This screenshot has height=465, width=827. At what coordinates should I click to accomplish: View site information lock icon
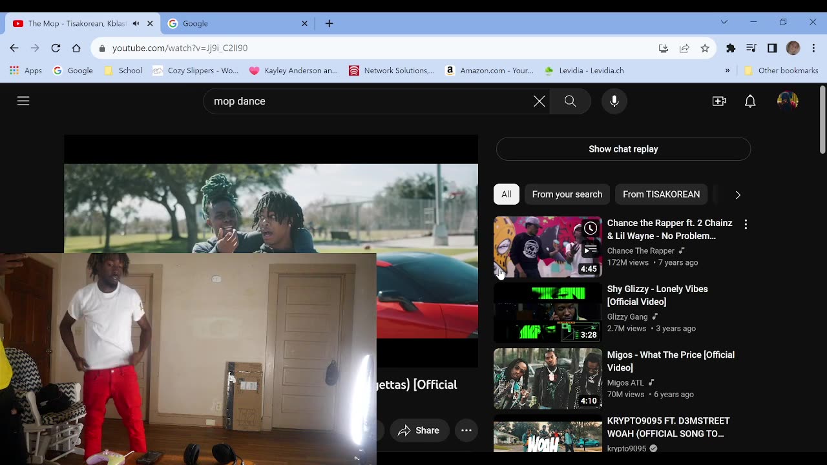tap(101, 48)
